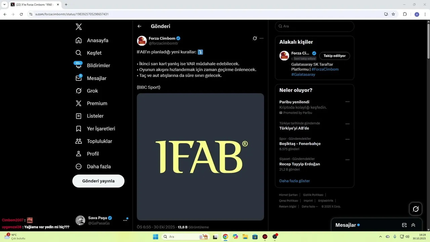Open Çerez Politikası link
This screenshot has height=242, width=430.
pos(289,201)
